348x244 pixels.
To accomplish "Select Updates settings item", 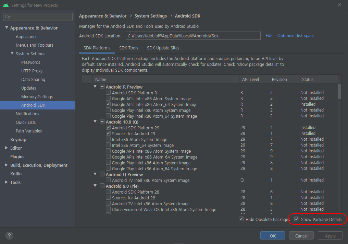I will (28, 88).
